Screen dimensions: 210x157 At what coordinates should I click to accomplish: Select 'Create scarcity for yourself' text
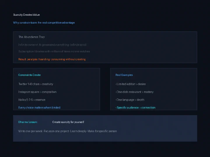(68, 122)
